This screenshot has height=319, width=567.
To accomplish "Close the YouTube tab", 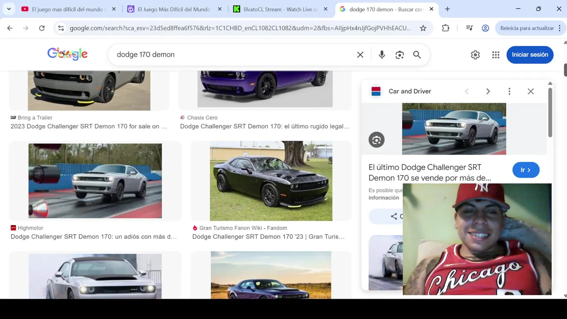I will pyautogui.click(x=114, y=9).
